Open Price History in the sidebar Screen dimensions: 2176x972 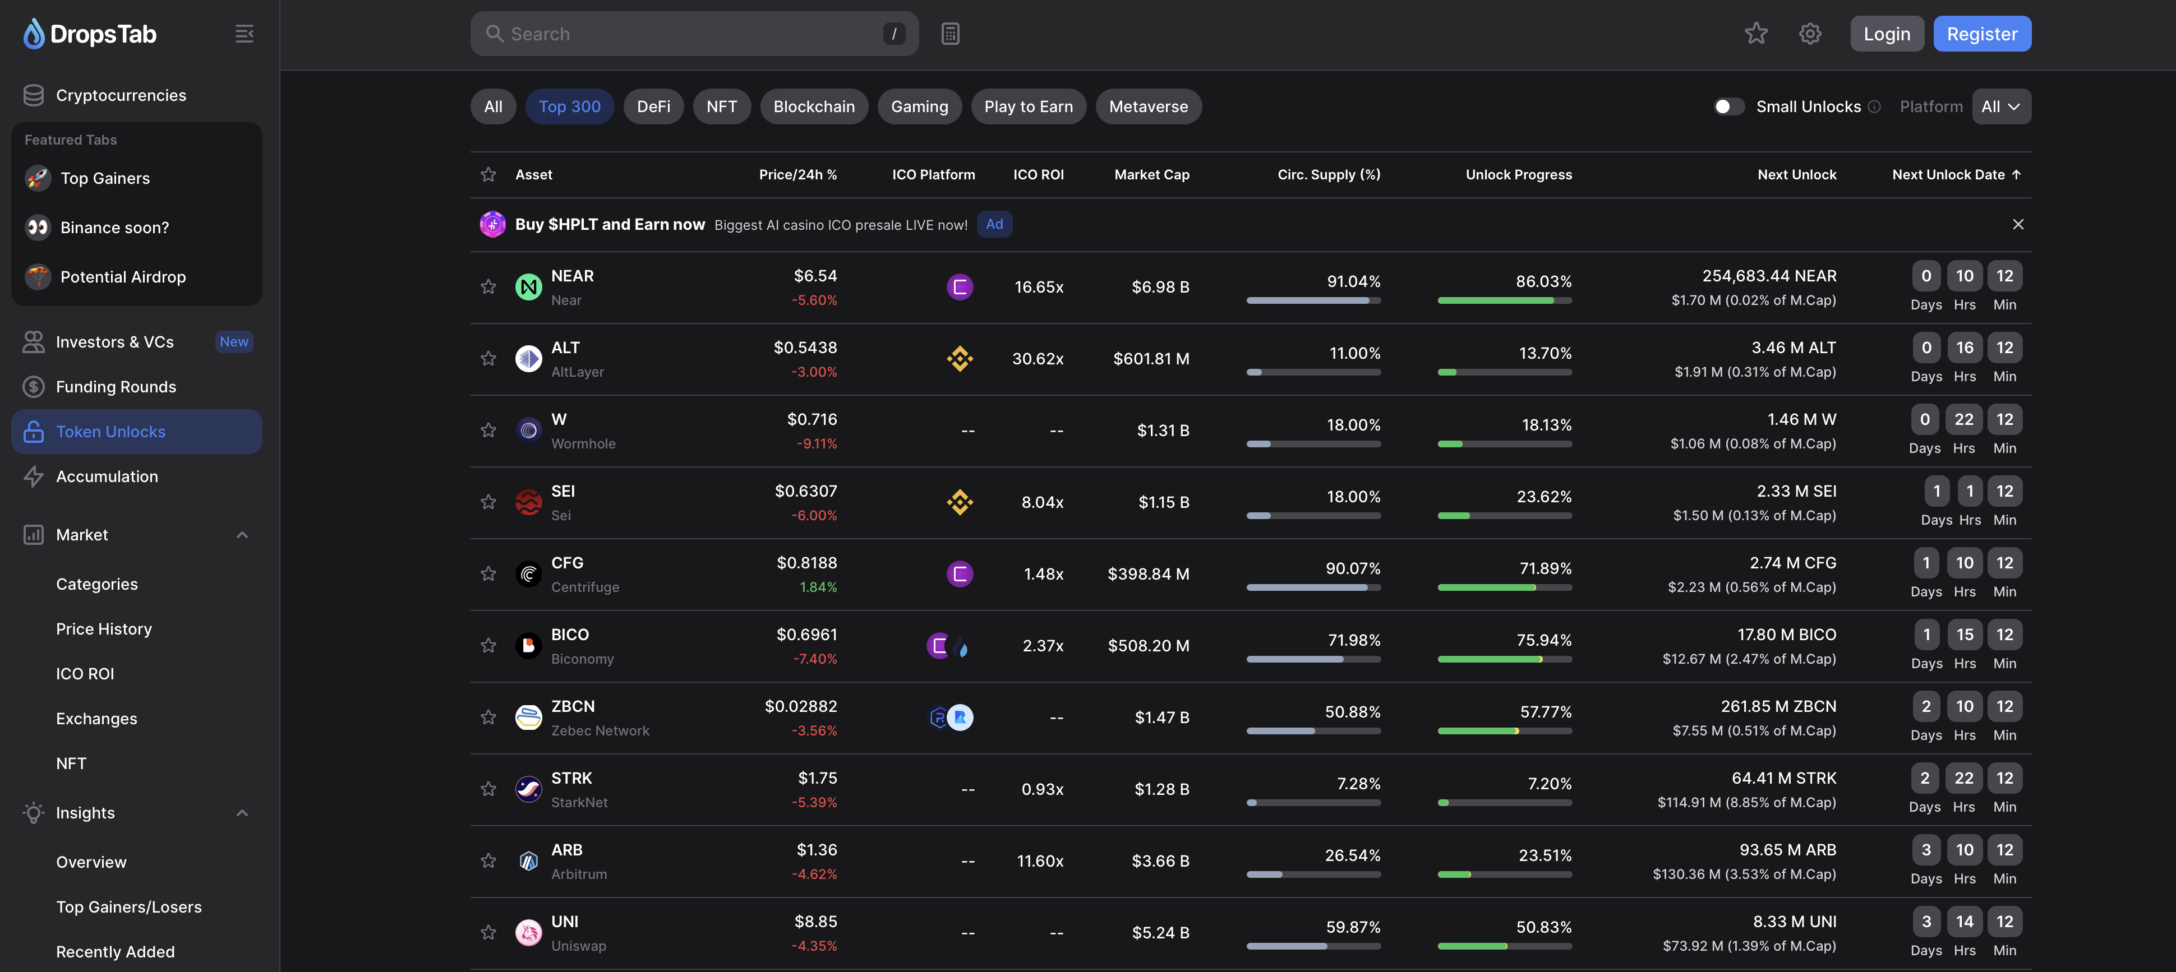point(104,629)
